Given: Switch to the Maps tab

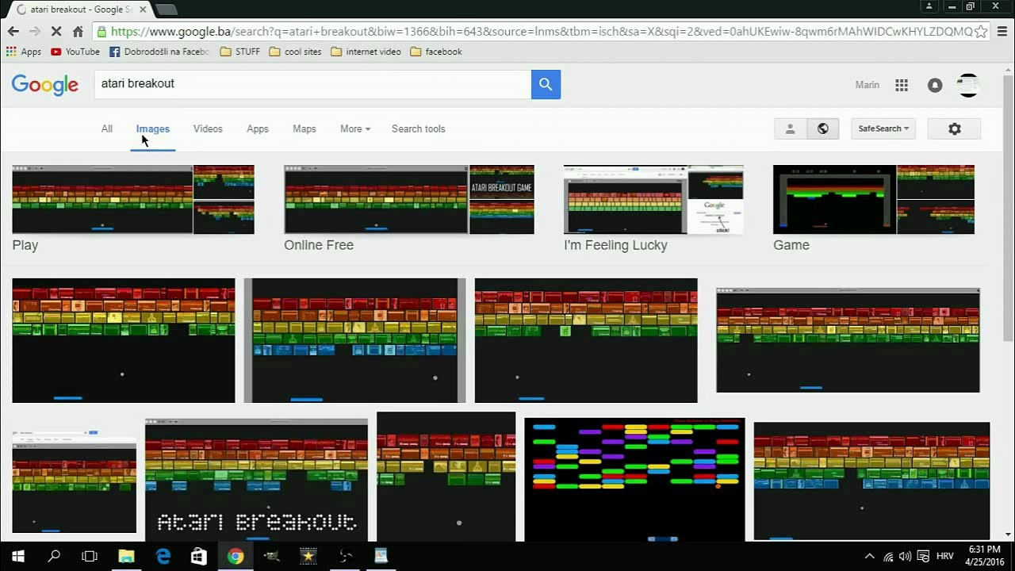Looking at the screenshot, I should [304, 128].
